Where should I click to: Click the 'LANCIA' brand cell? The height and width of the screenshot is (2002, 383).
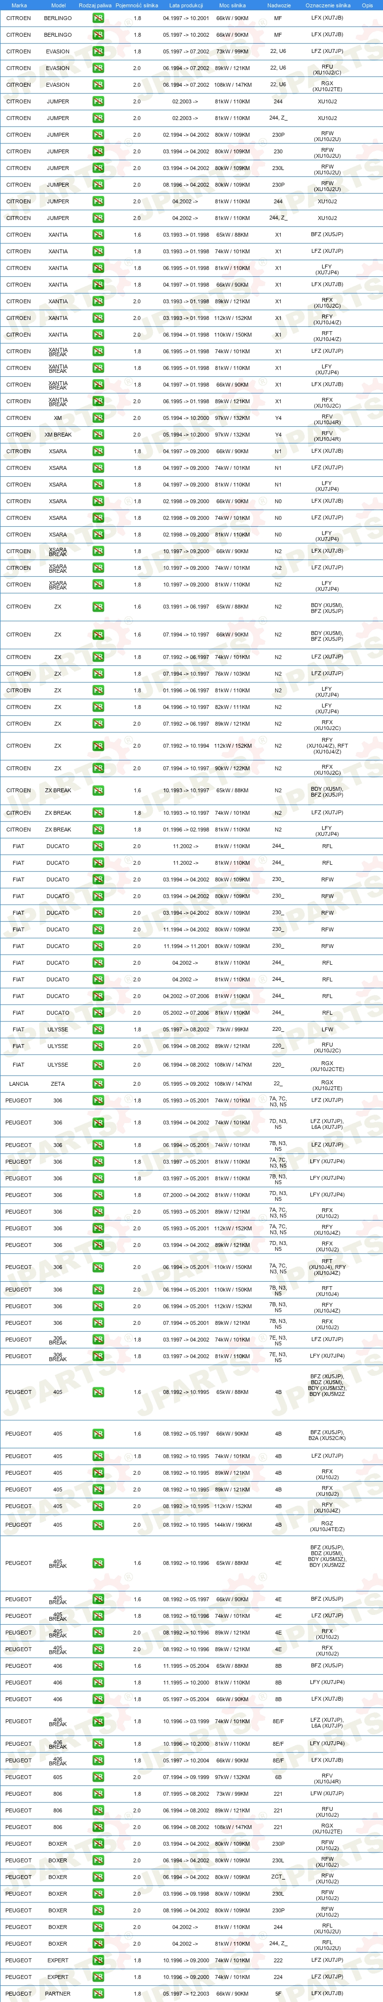(19, 1083)
